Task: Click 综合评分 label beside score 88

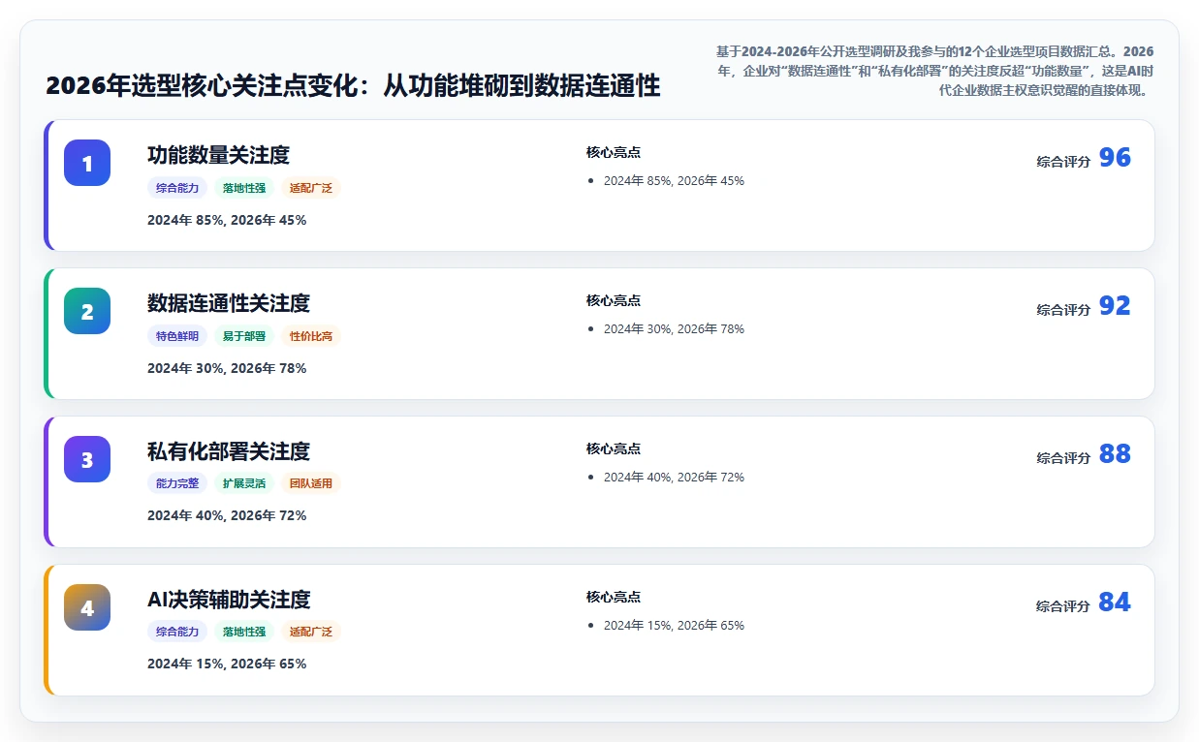Action: (x=1063, y=458)
